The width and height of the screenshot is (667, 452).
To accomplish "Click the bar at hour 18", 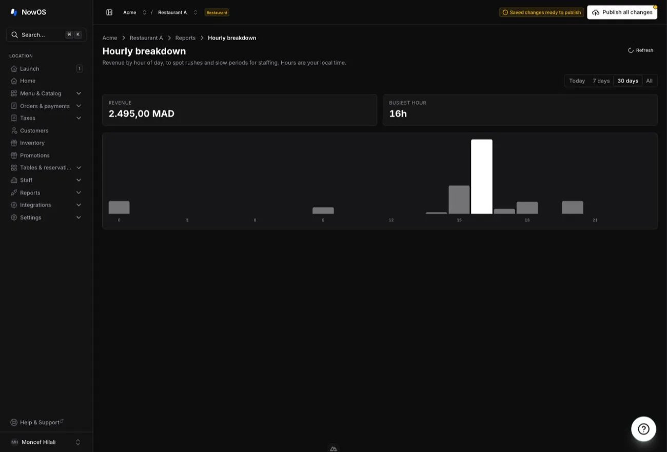I will [527, 208].
